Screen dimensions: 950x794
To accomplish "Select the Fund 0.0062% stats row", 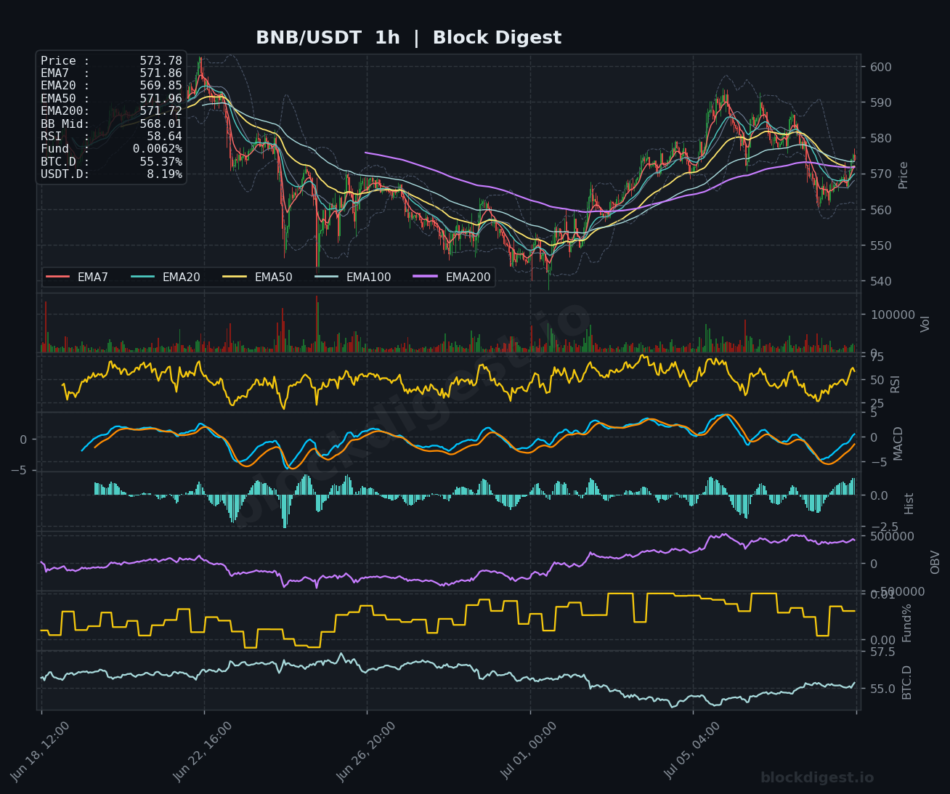I will point(111,149).
